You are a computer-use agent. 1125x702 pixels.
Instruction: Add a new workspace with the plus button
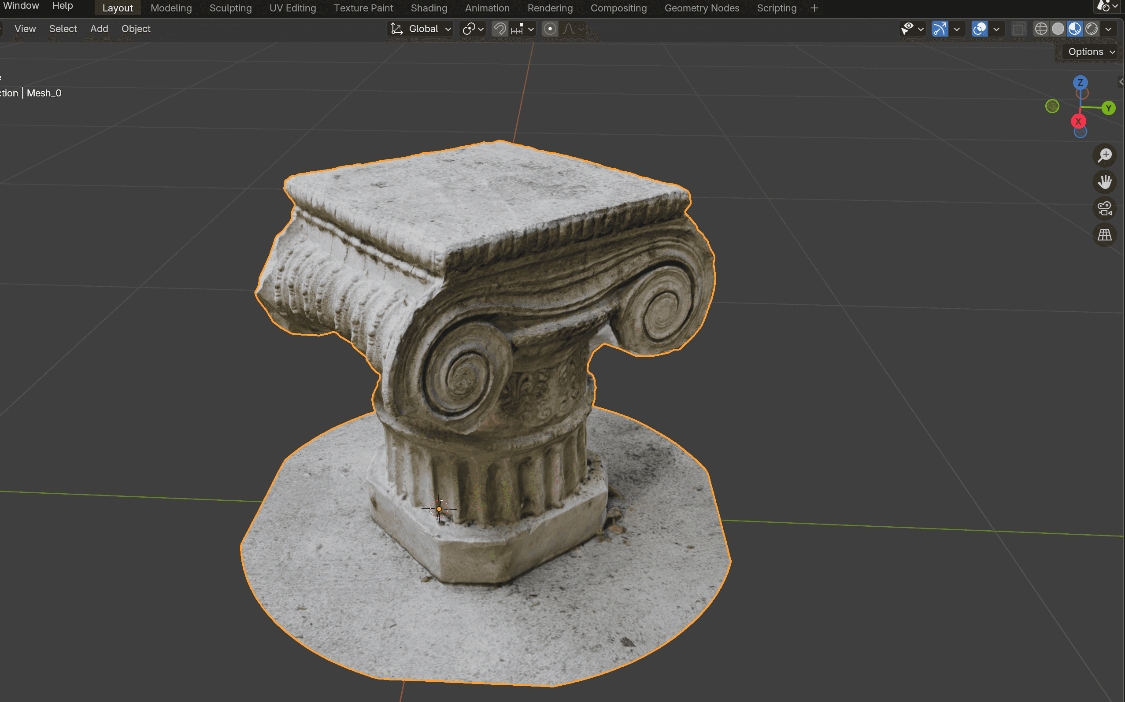coord(814,8)
